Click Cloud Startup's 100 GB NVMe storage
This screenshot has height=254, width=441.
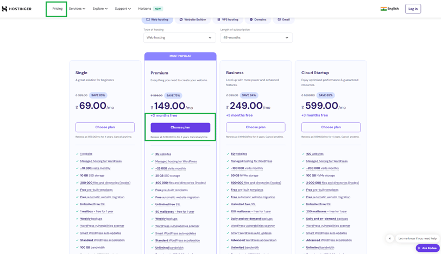click(x=320, y=175)
